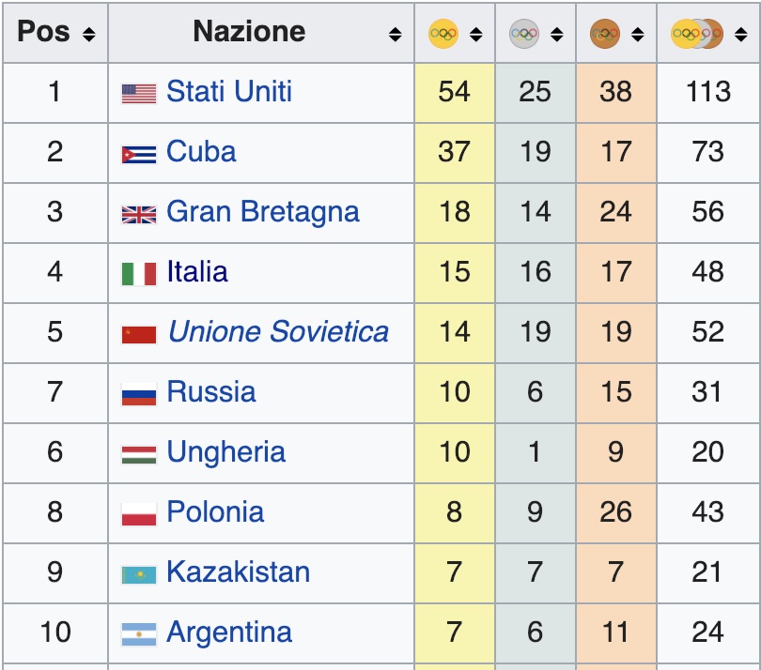Sort table by Pos column arrows
The image size is (761, 670).
click(x=88, y=35)
